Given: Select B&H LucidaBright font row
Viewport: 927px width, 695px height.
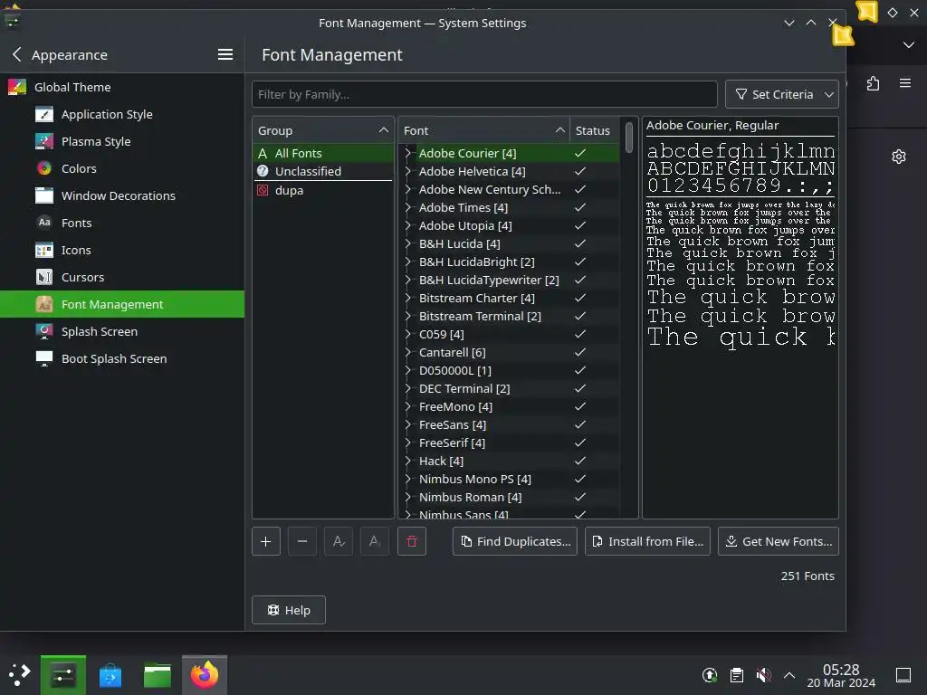Looking at the screenshot, I should [510, 262].
